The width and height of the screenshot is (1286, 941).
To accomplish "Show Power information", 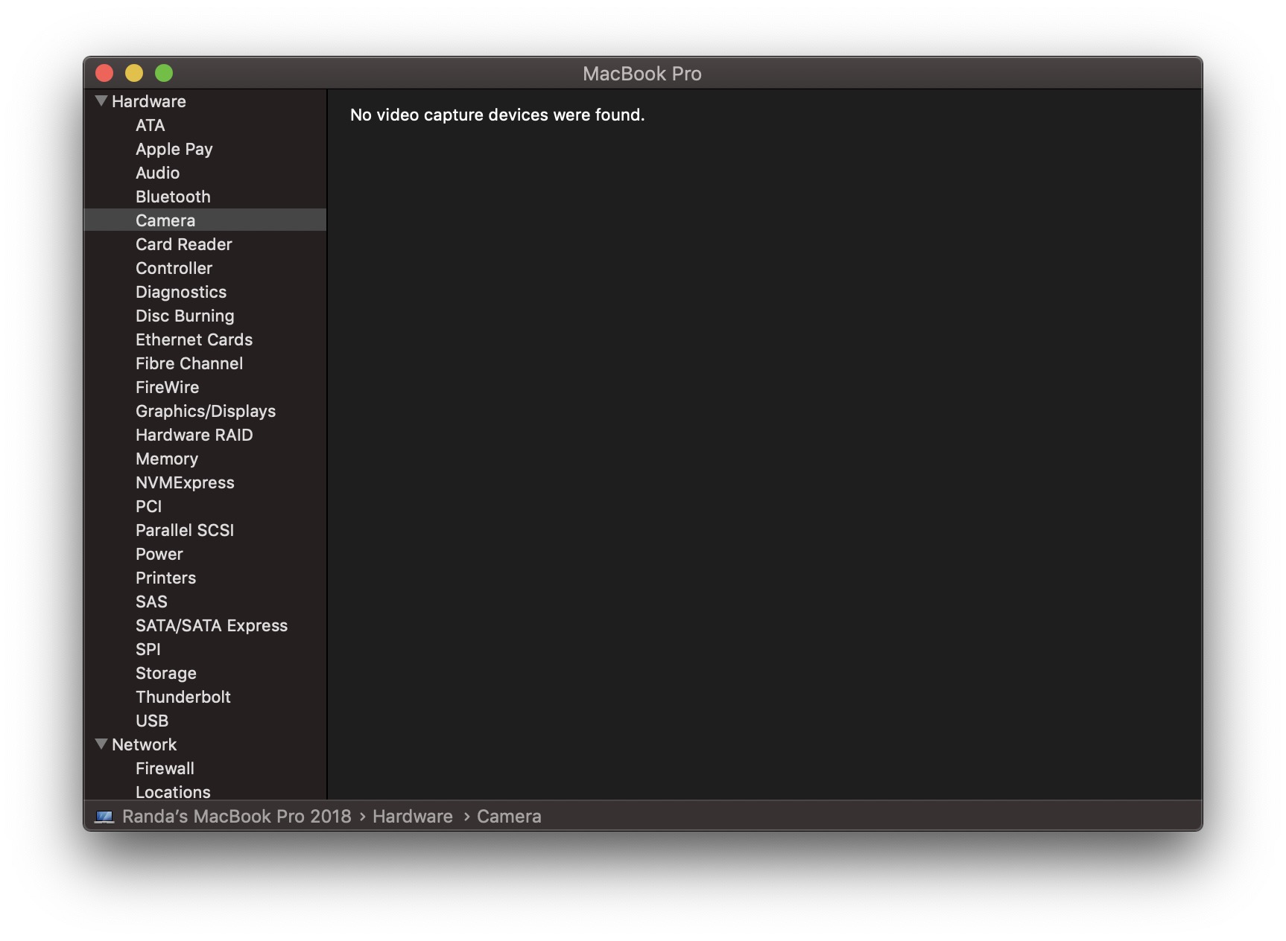I will [x=159, y=554].
